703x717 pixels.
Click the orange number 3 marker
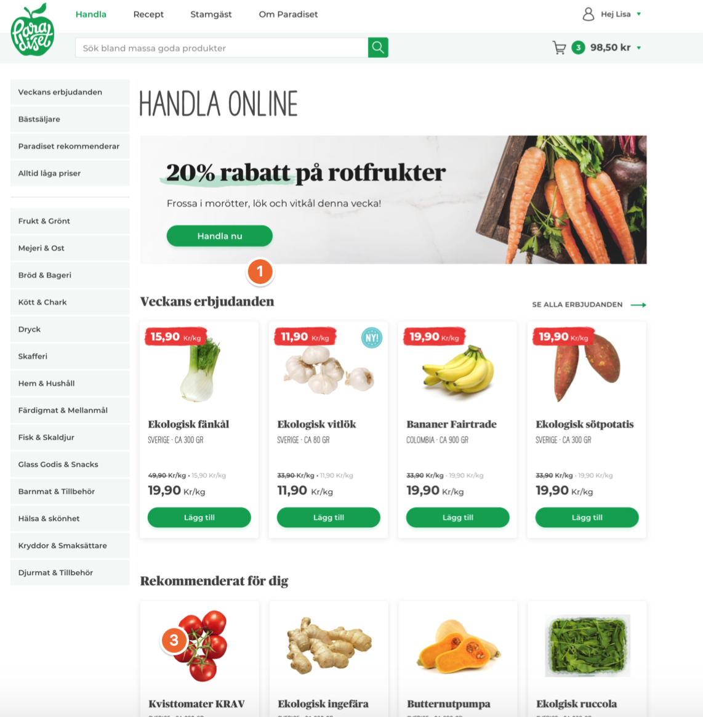(x=174, y=640)
